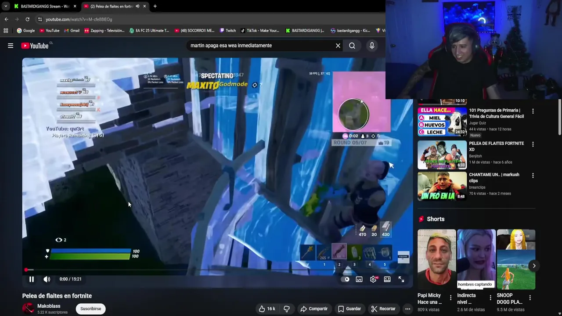562x316 pixels.
Task: Close the BASTARDIGANGG Stream tab
Action: click(75, 6)
